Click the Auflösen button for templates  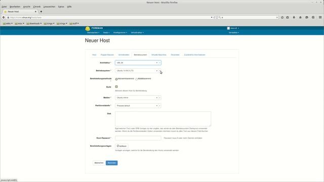(121, 146)
